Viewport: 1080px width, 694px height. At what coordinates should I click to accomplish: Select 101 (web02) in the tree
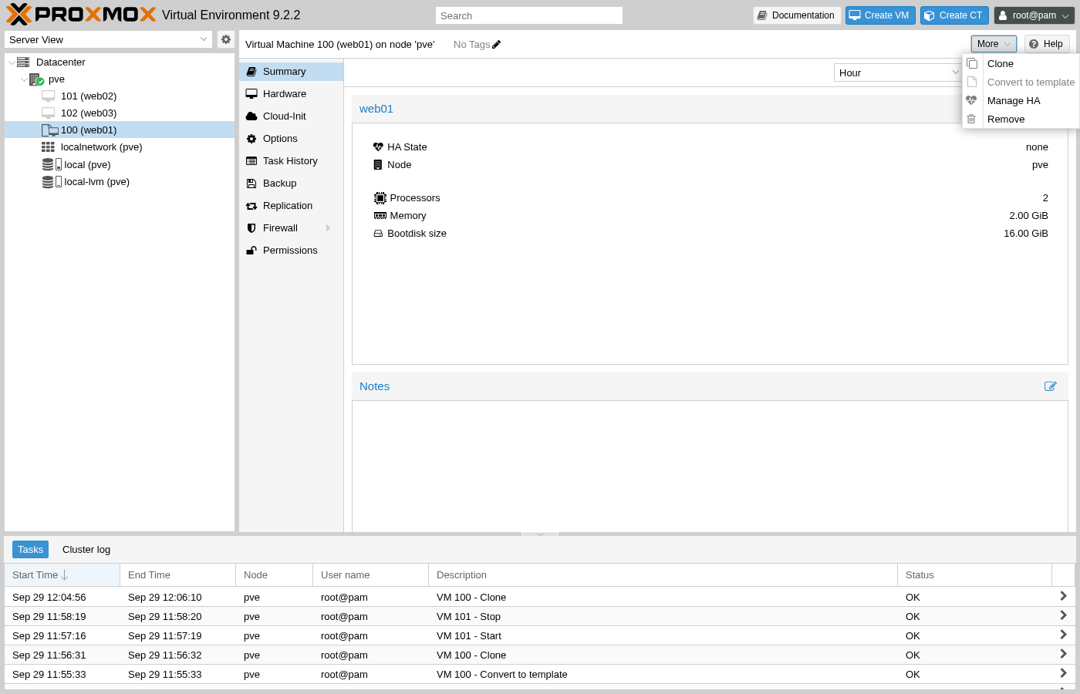coord(120,96)
